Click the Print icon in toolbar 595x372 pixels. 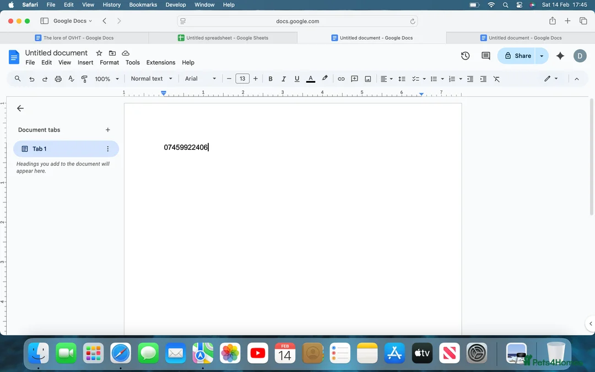(58, 79)
